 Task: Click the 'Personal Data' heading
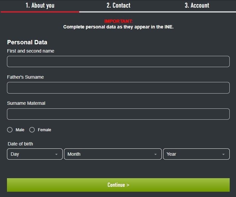(x=27, y=42)
